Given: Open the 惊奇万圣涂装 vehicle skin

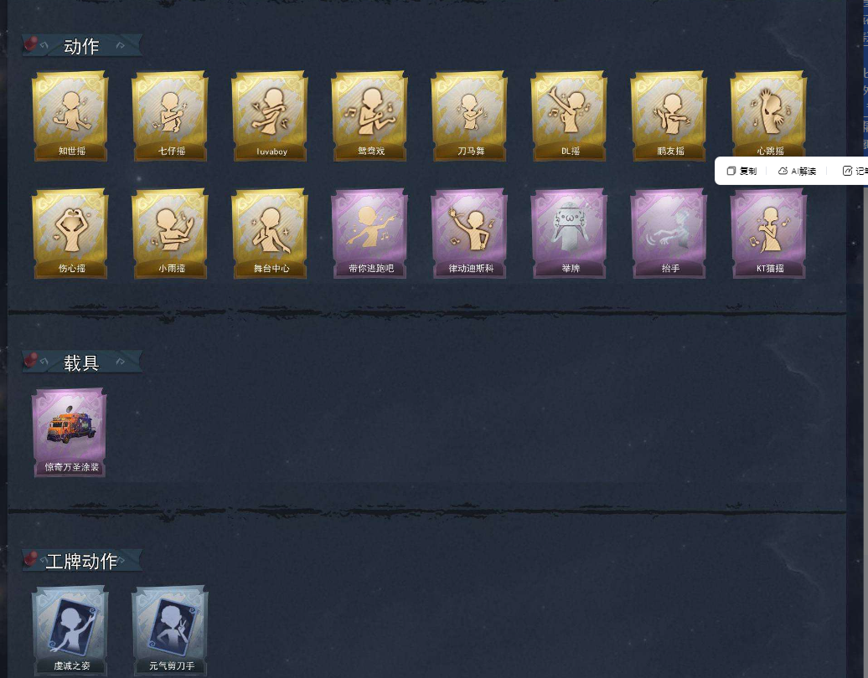Looking at the screenshot, I should point(70,433).
